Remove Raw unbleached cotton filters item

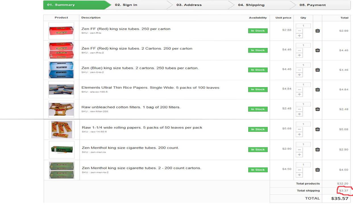click(x=317, y=109)
